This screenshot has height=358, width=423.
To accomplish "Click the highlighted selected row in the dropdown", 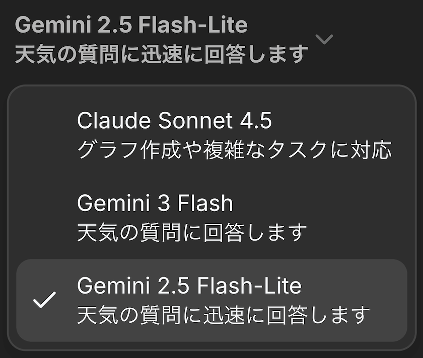I will pyautogui.click(x=211, y=300).
